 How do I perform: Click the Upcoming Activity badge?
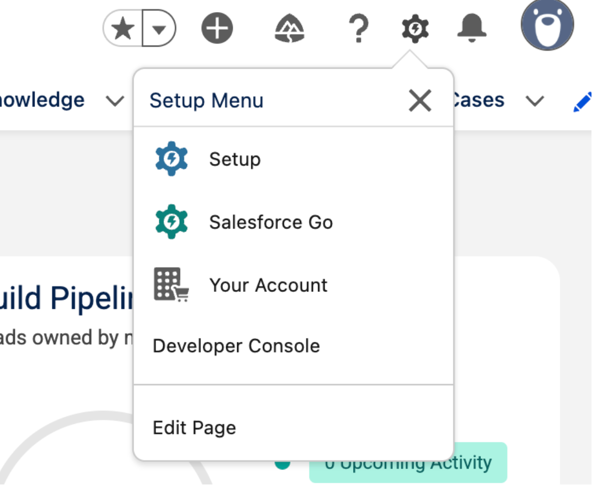click(x=407, y=463)
